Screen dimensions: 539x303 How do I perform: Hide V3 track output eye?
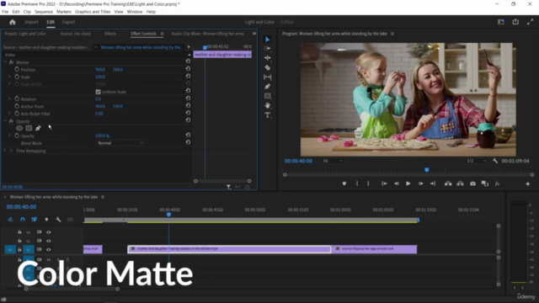[x=49, y=232]
